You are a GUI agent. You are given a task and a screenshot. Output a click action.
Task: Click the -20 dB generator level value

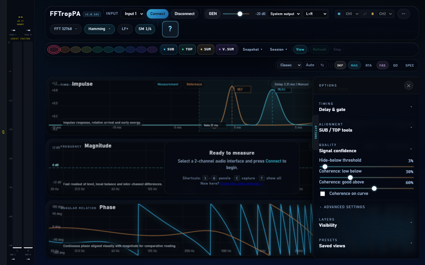(260, 14)
